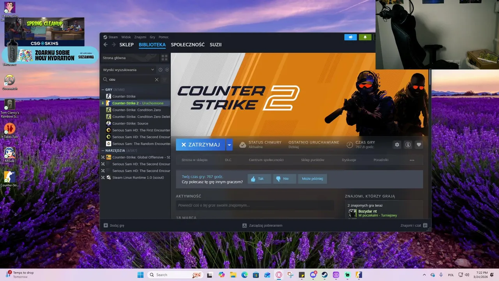Image resolution: width=499 pixels, height=281 pixels.
Task: Open the Znajomi menu
Action: pyautogui.click(x=140, y=37)
